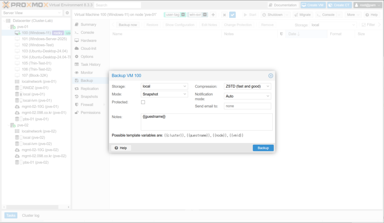Screen dimensions: 384x223
Task: Remove the win-svr tag with minus icon
Action: [205, 15]
